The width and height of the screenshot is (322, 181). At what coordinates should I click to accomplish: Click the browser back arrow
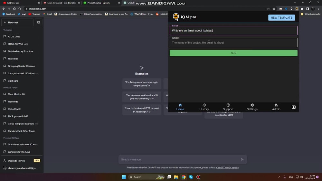pos(4,9)
